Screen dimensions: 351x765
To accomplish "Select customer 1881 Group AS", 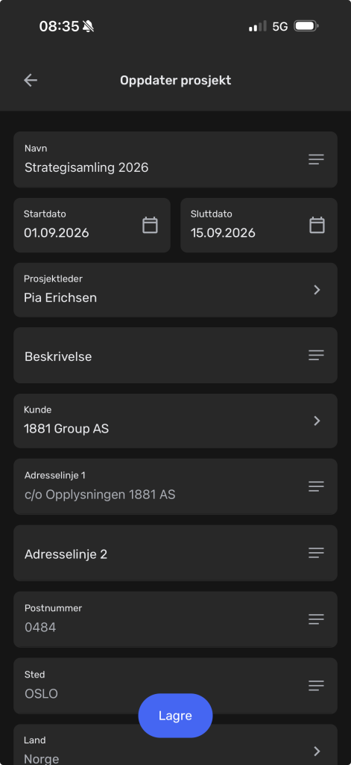I will click(x=66, y=429).
